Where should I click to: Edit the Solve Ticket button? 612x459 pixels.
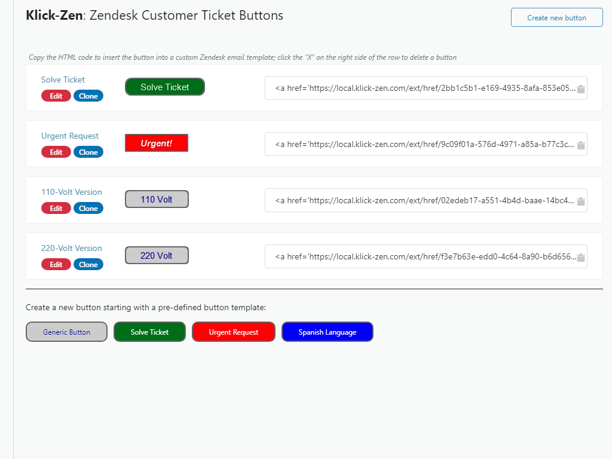pos(56,96)
